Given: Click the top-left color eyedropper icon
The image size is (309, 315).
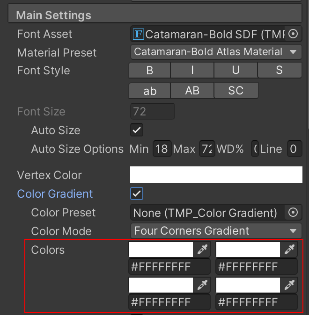Looking at the screenshot, I should (202, 250).
